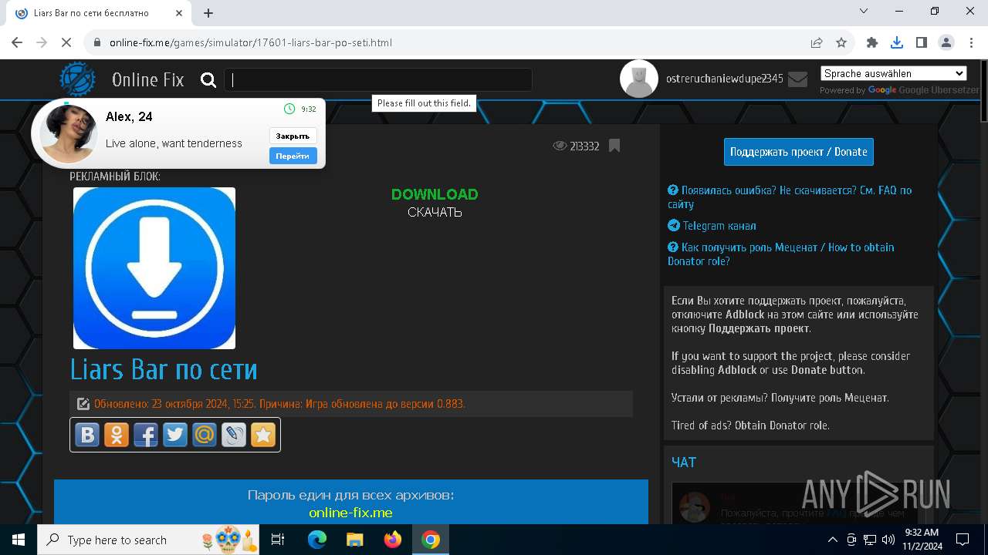Image resolution: width=988 pixels, height=555 pixels.
Task: Open the Появилась ошибка FAQ link
Action: point(790,197)
